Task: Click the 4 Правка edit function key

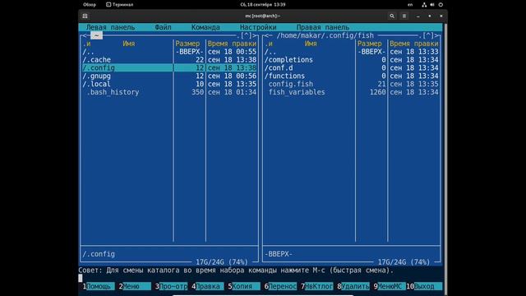Action: tap(207, 286)
